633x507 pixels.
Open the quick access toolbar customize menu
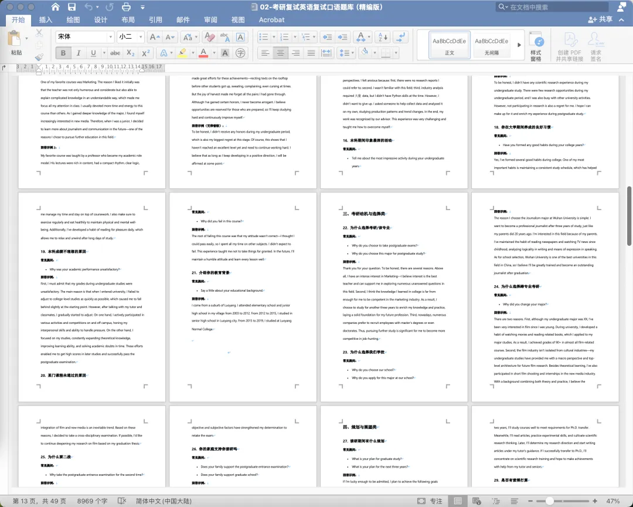(x=142, y=7)
